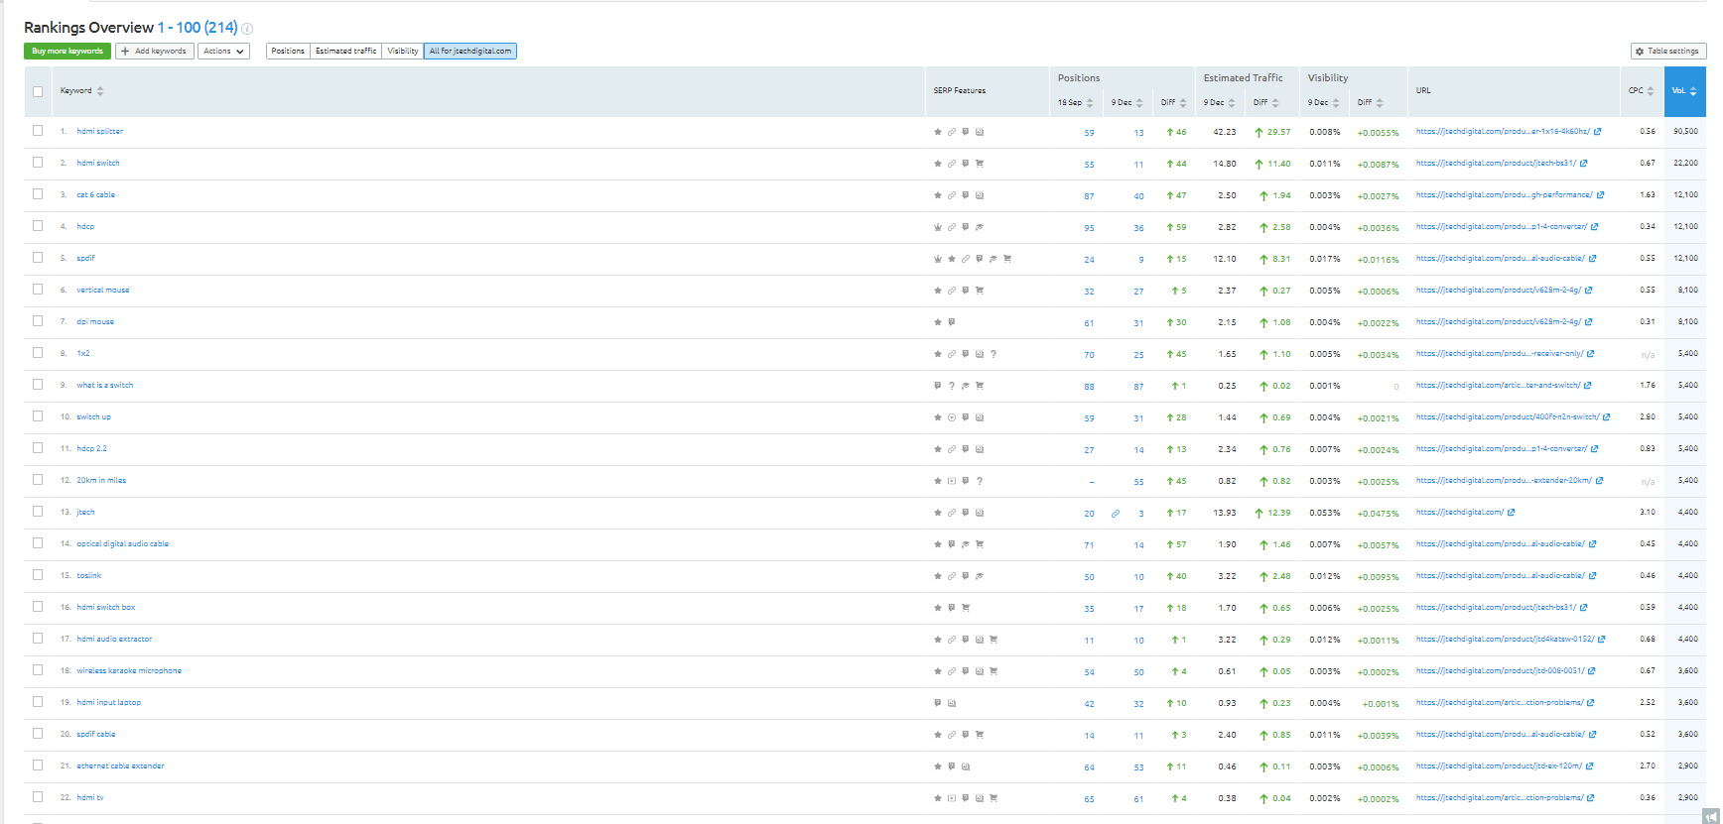Image resolution: width=1723 pixels, height=824 pixels.
Task: Switch to the Visibility tab
Action: tap(402, 52)
